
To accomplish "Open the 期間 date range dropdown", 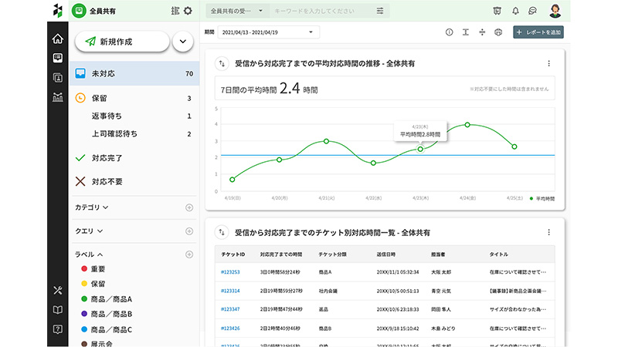I will point(268,32).
